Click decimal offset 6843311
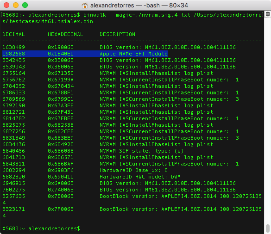Viewport: 271px width, 234px height. (13, 164)
